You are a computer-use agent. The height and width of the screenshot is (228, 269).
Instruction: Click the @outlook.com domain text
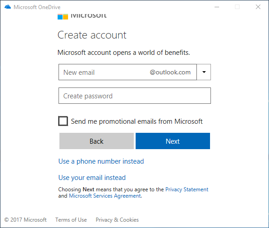(170, 72)
